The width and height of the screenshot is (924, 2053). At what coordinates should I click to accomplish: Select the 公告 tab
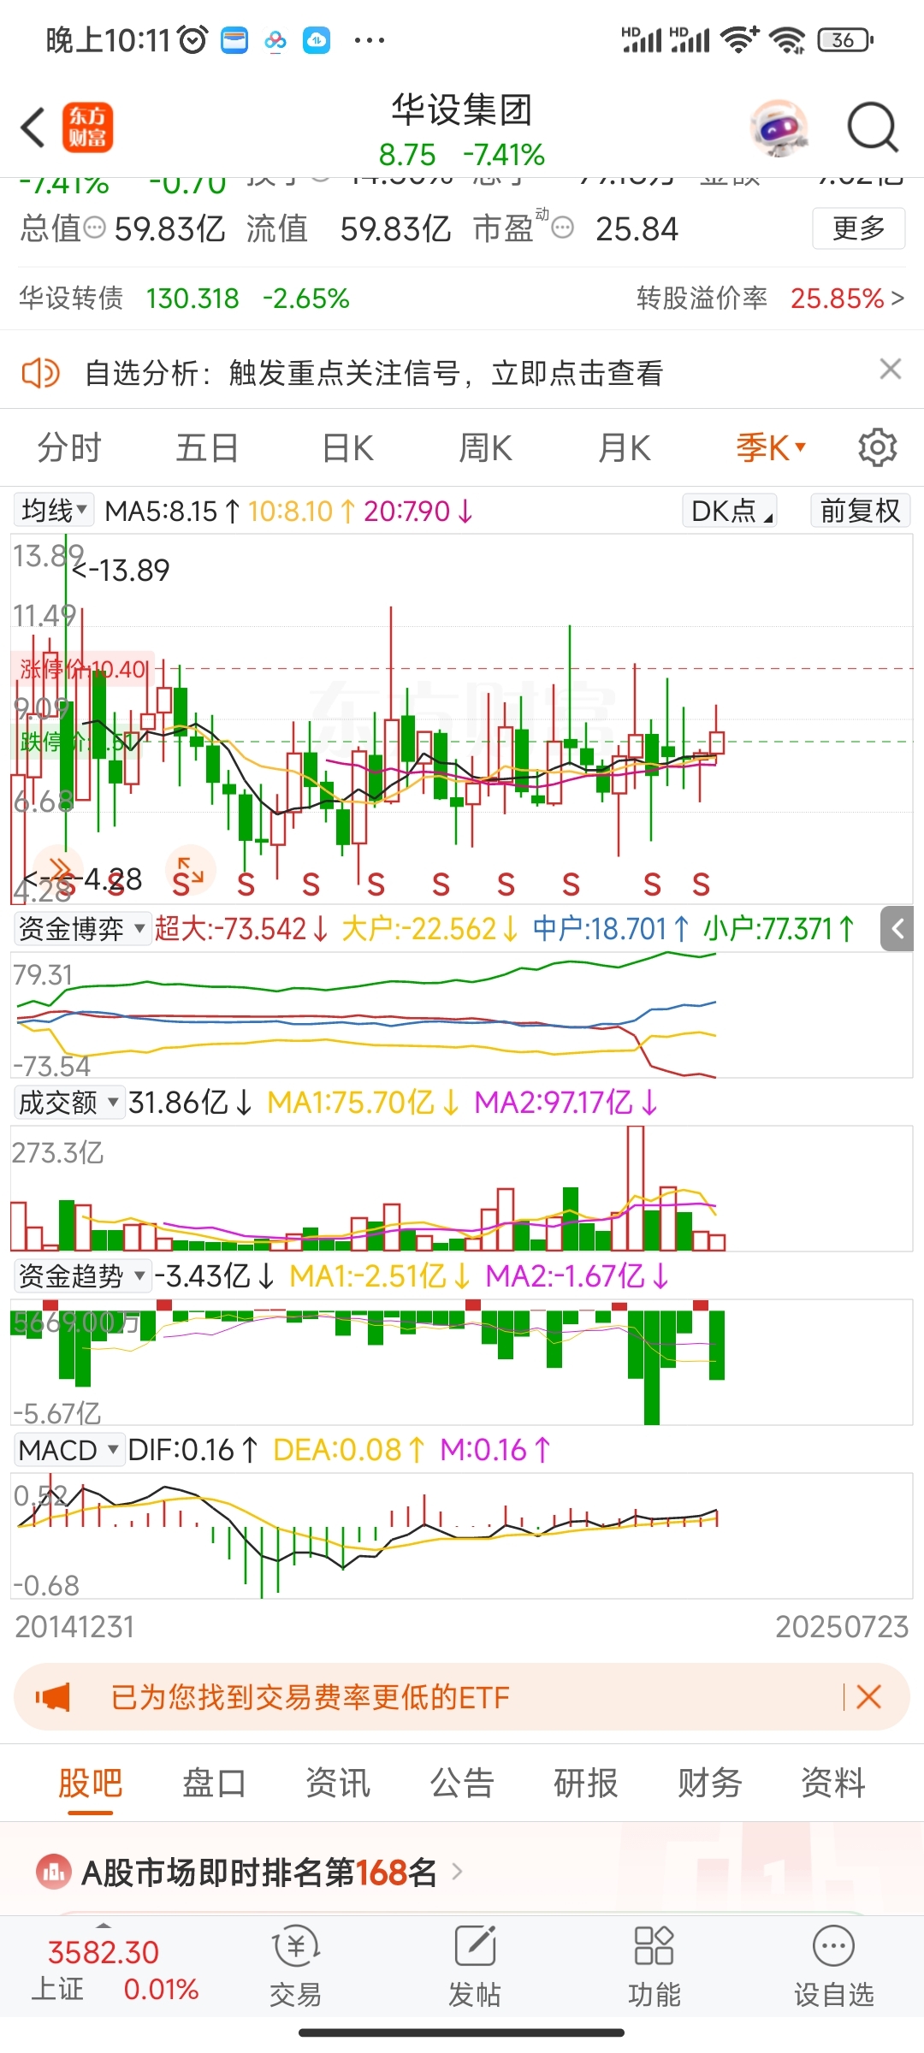(x=462, y=1784)
